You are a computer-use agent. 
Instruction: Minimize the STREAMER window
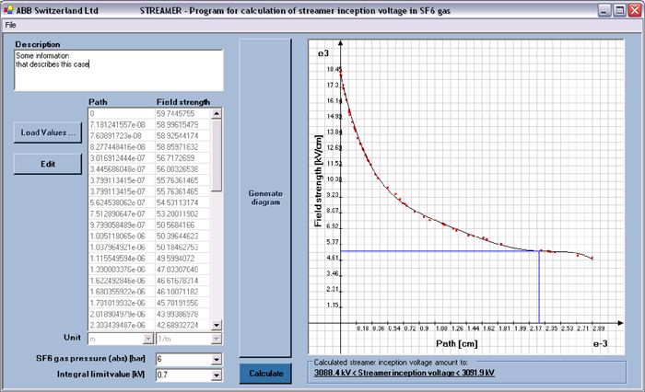point(604,10)
